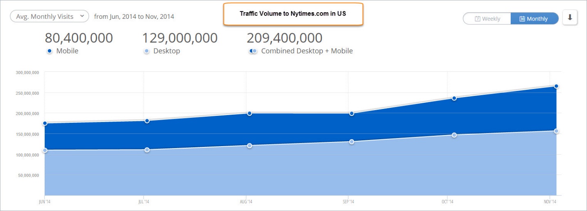This screenshot has width=587, height=211.
Task: Click the upper dark blue point for Aug '14
Action: point(249,113)
